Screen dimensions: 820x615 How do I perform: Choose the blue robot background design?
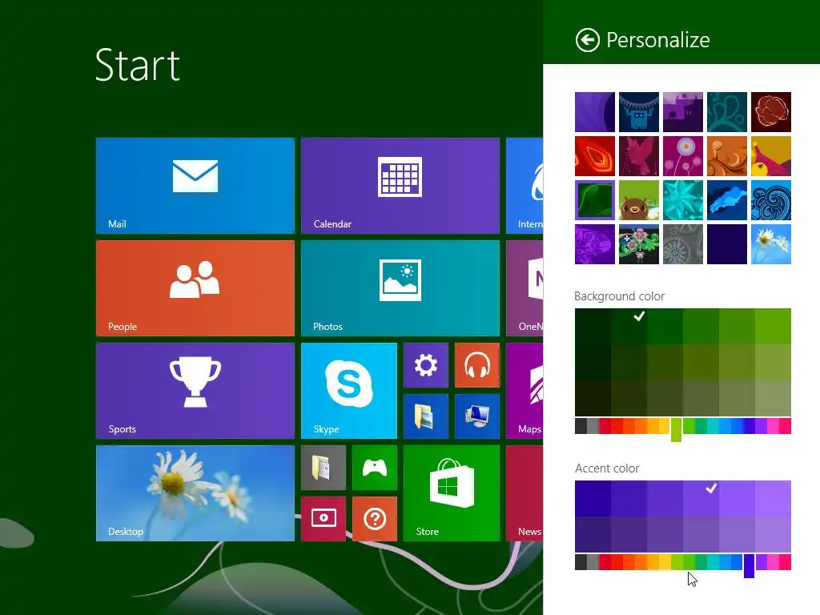coord(638,112)
